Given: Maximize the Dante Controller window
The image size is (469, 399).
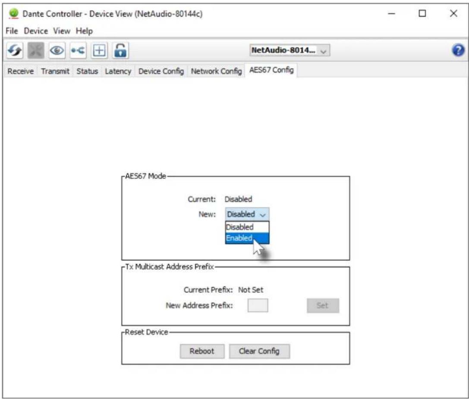Looking at the screenshot, I should tap(422, 13).
